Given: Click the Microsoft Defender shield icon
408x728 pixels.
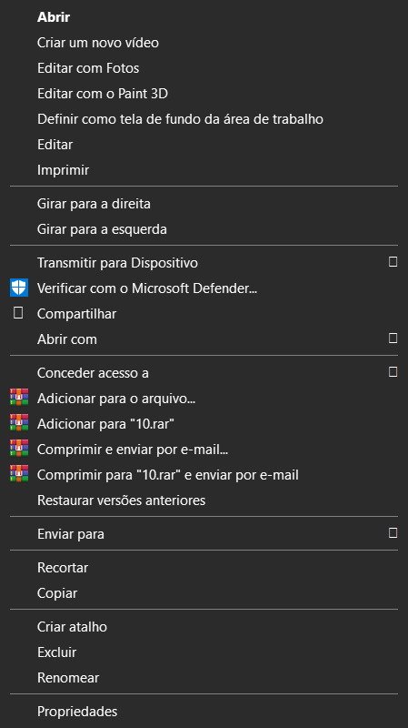Looking at the screenshot, I should click(x=19, y=288).
